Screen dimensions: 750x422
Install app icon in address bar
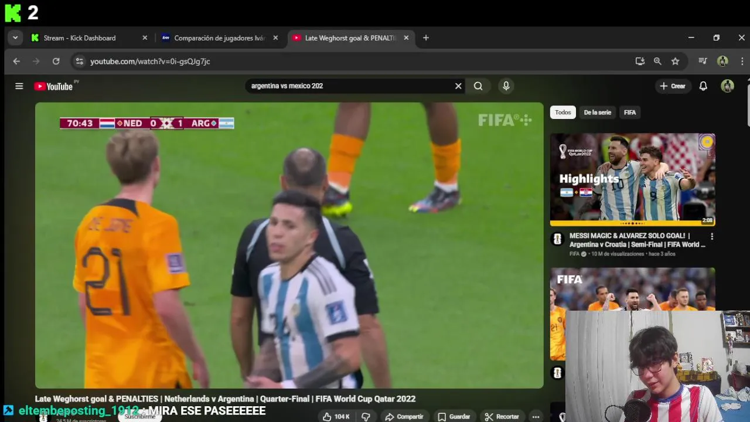(640, 61)
